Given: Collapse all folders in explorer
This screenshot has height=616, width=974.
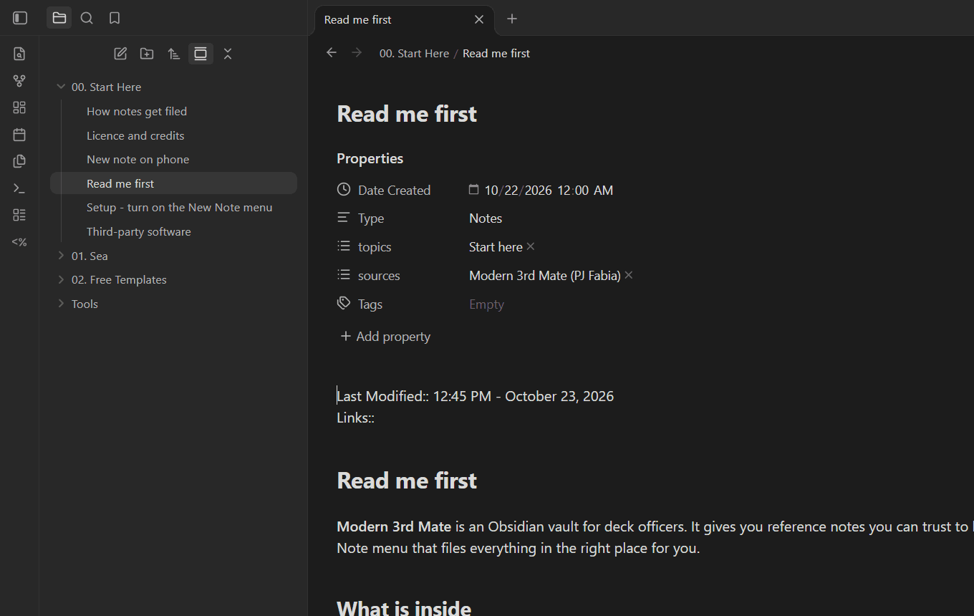Looking at the screenshot, I should click(228, 54).
